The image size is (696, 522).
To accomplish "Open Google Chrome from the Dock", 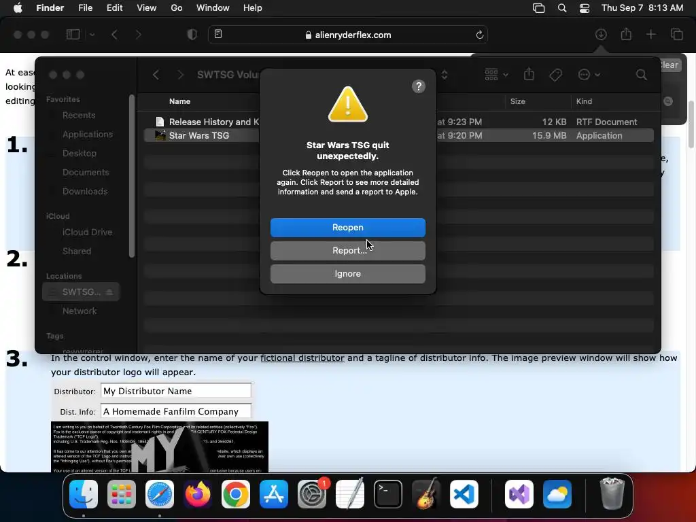I will pyautogui.click(x=236, y=494).
